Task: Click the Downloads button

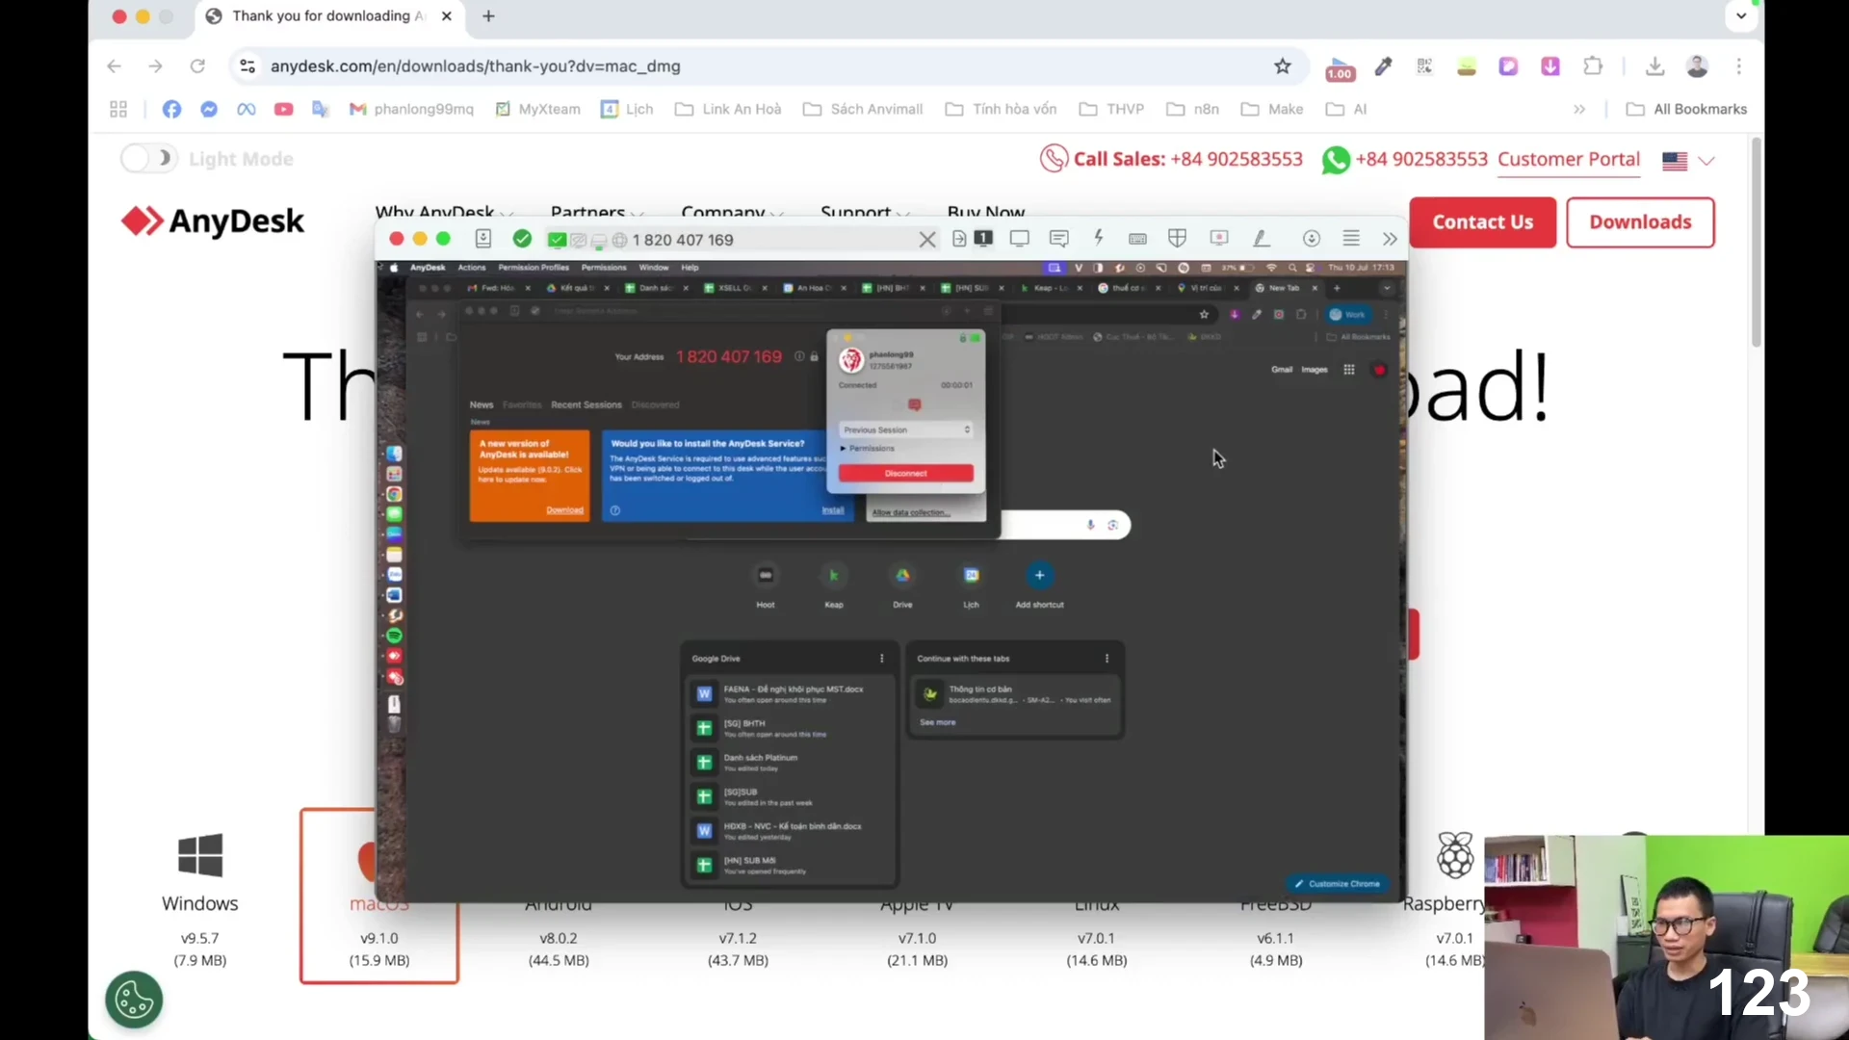Action: tap(1640, 222)
